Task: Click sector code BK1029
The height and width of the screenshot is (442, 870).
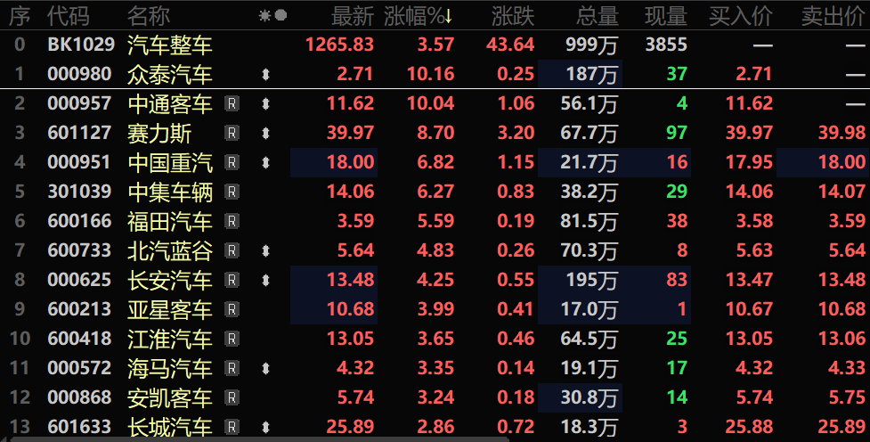Action: (81, 45)
